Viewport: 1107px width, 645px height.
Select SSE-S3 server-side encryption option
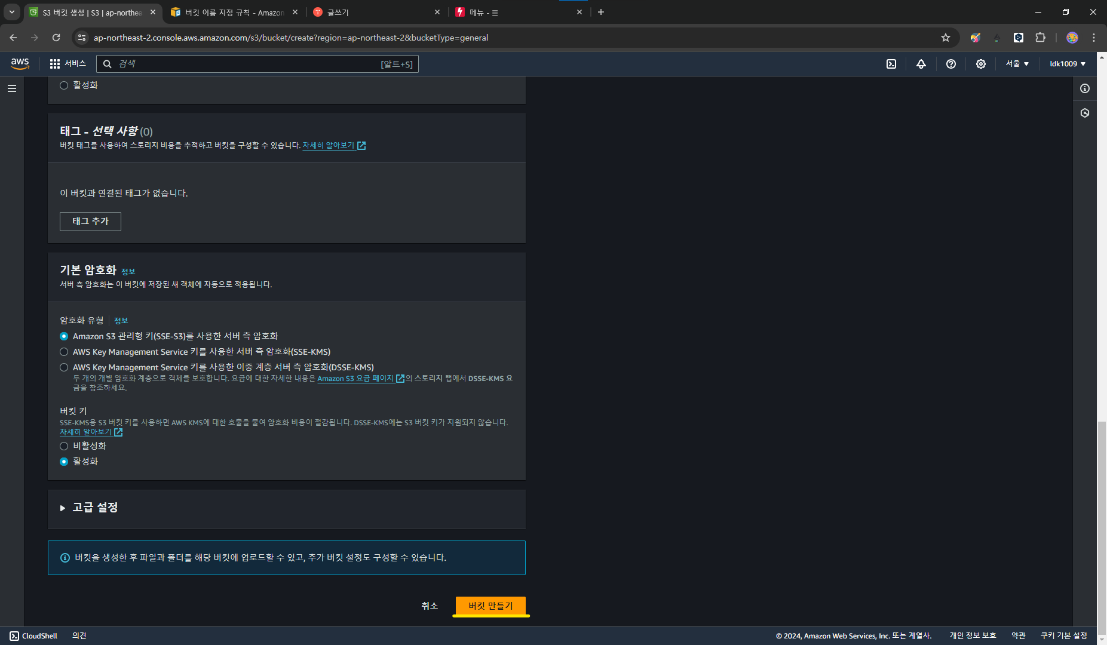(x=64, y=336)
